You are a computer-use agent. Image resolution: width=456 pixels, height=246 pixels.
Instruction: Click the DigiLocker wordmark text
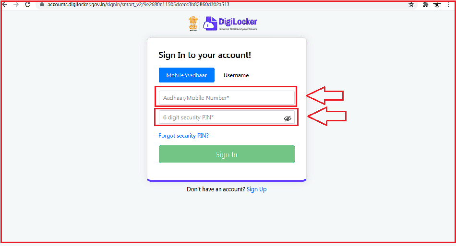coord(238,22)
